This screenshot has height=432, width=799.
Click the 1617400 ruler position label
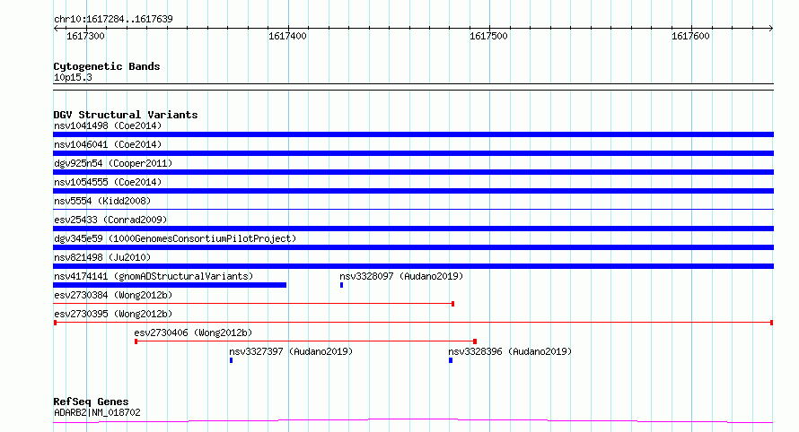(x=287, y=36)
